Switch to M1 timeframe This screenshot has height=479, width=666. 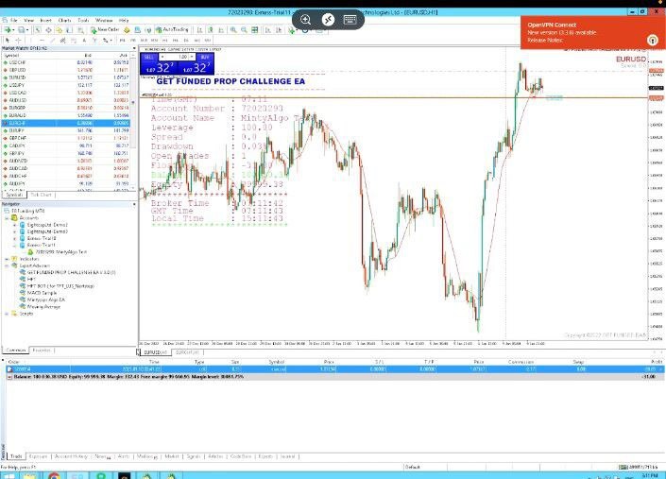click(122, 41)
